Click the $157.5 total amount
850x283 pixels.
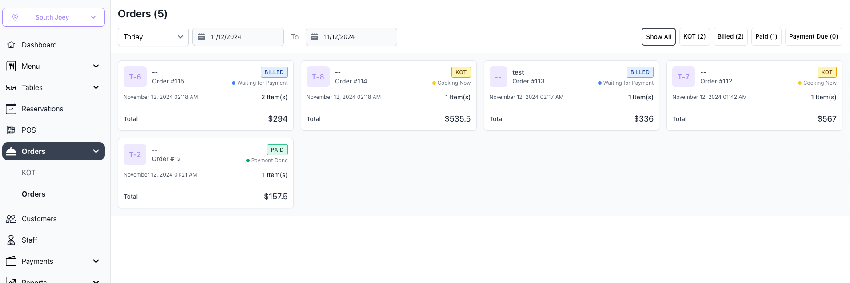pos(276,197)
